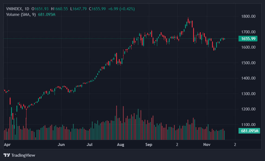This screenshot has height=161, width=265.
Task: Select the Nov label on time axis
Action: click(x=207, y=145)
